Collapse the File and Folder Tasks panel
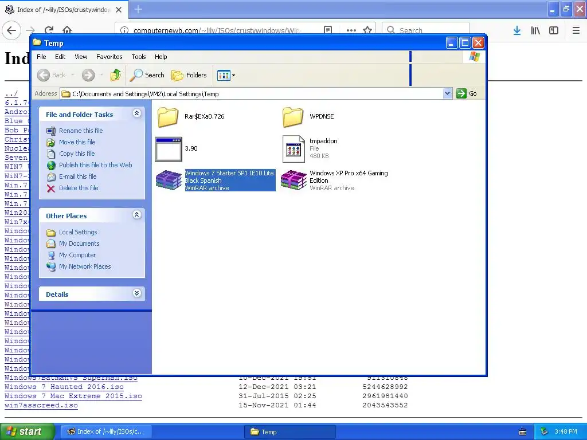Screen dimensions: 587x440 [136, 113]
